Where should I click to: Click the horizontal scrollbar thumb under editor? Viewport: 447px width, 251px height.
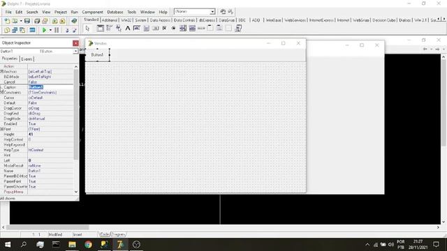click(x=47, y=227)
